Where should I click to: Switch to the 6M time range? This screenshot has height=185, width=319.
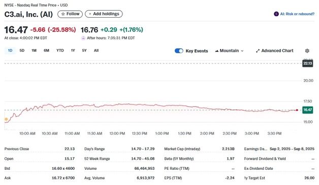coord(46,51)
